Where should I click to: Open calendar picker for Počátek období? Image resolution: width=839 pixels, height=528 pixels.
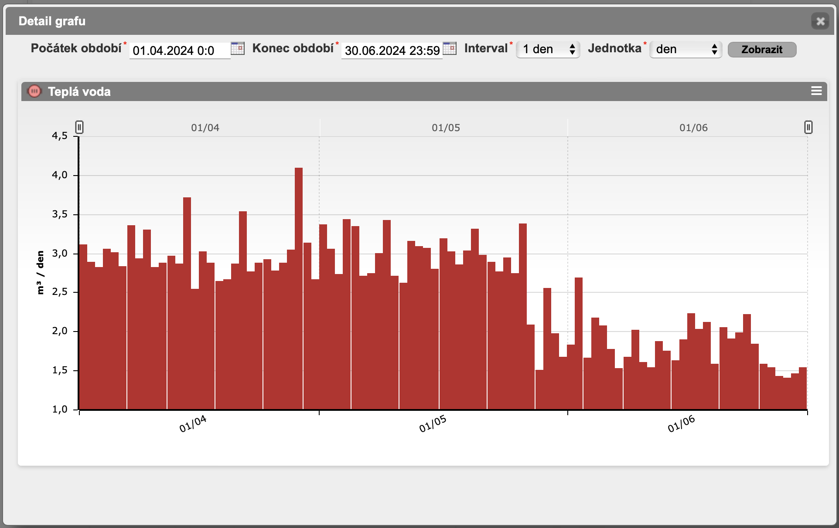[237, 48]
